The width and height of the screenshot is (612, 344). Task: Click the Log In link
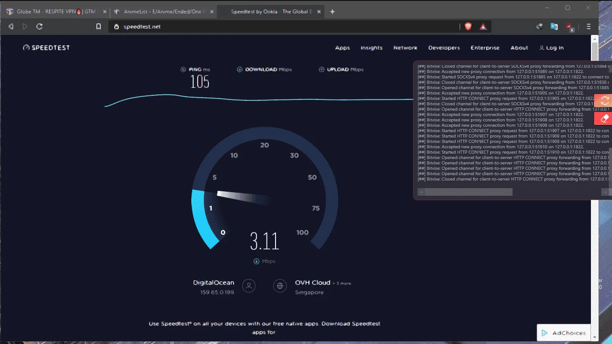point(552,48)
